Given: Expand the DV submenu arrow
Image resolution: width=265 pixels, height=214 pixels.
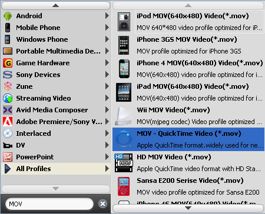Looking at the screenshot, I should (x=107, y=145).
